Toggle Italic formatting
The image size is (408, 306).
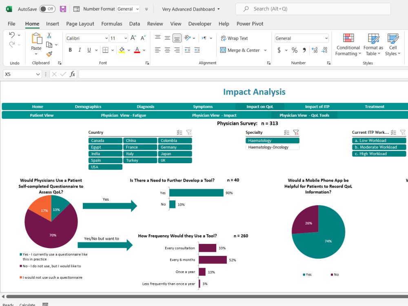80,50
